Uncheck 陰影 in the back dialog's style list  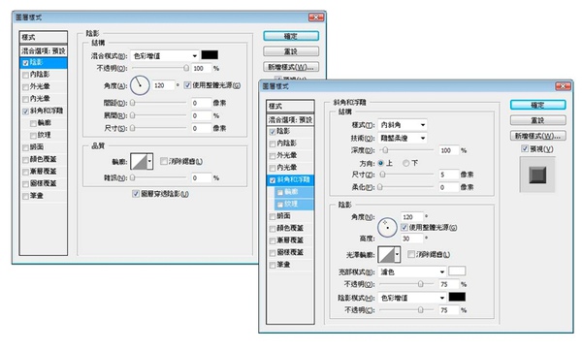[25, 63]
